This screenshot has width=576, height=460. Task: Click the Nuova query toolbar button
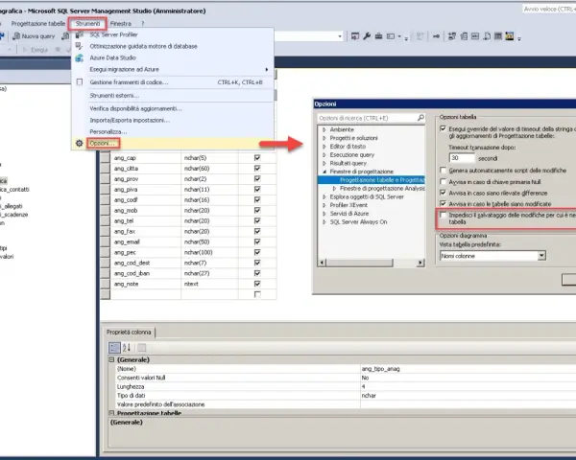point(34,36)
